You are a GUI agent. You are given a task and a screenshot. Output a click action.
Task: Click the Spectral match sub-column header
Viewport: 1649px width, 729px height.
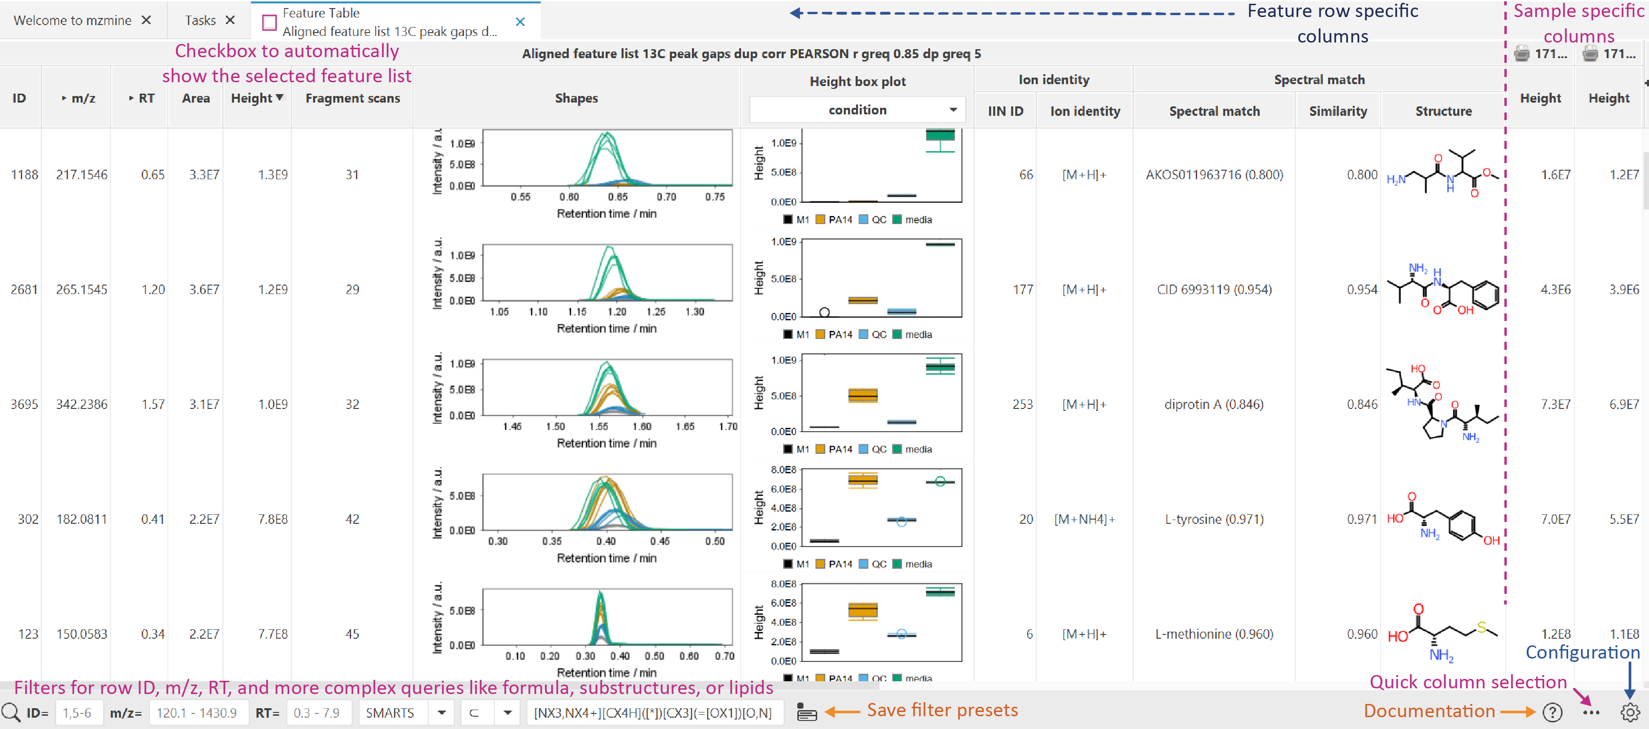pos(1214,111)
